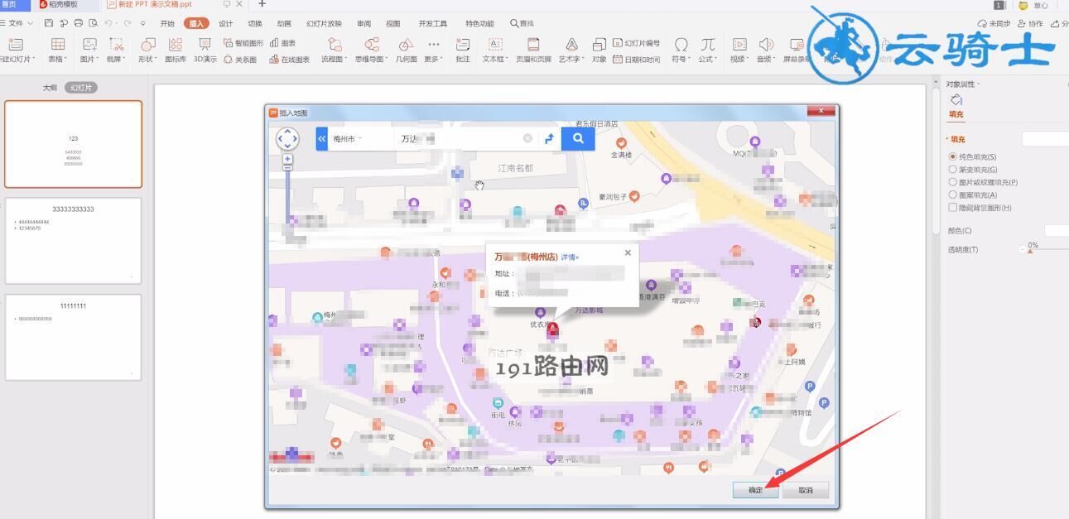Insert 日期和时间 date and time

pyautogui.click(x=636, y=60)
